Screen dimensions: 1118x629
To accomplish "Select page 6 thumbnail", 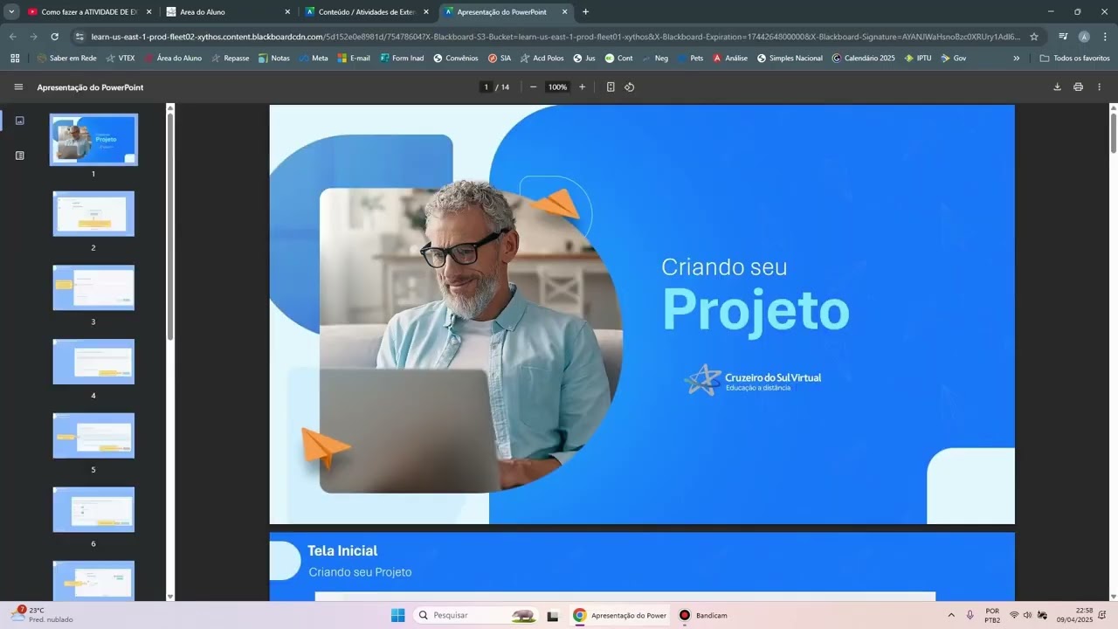I will (x=93, y=509).
